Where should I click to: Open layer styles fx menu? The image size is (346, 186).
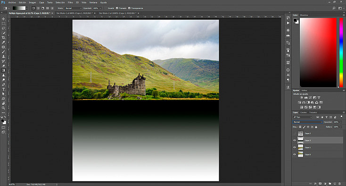315,184
